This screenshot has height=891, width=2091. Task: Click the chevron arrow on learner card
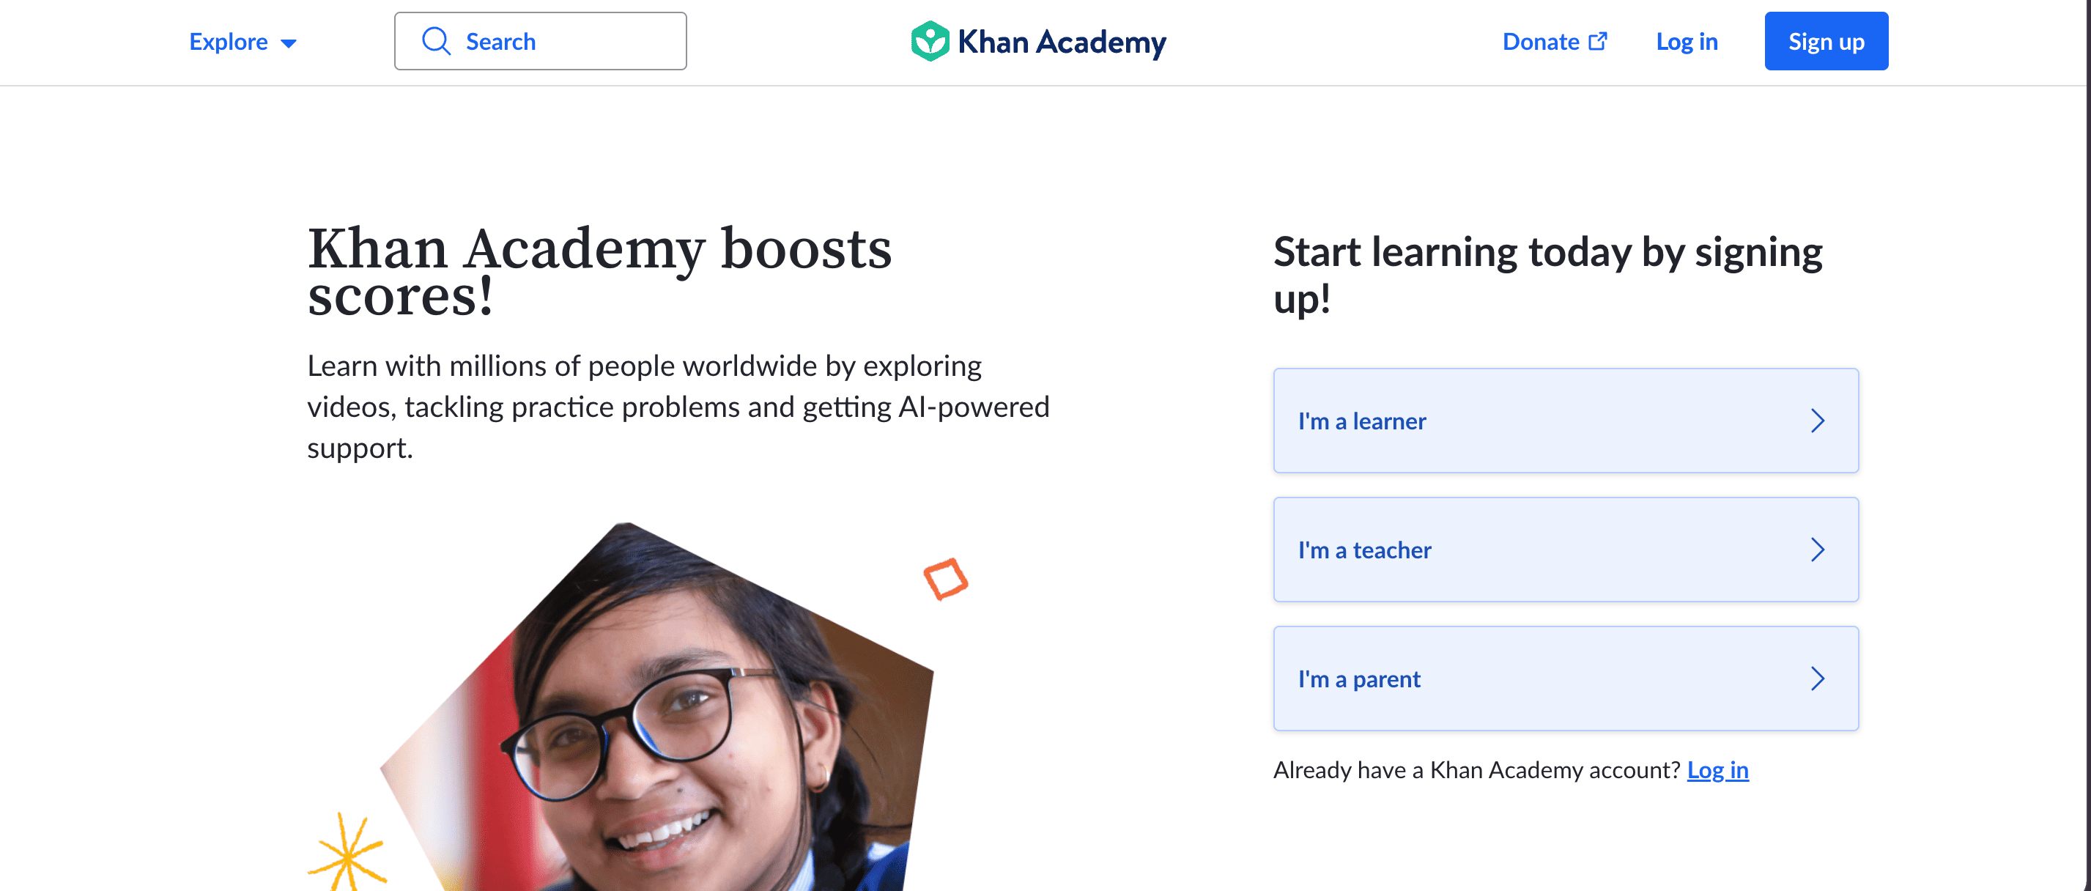(x=1817, y=421)
